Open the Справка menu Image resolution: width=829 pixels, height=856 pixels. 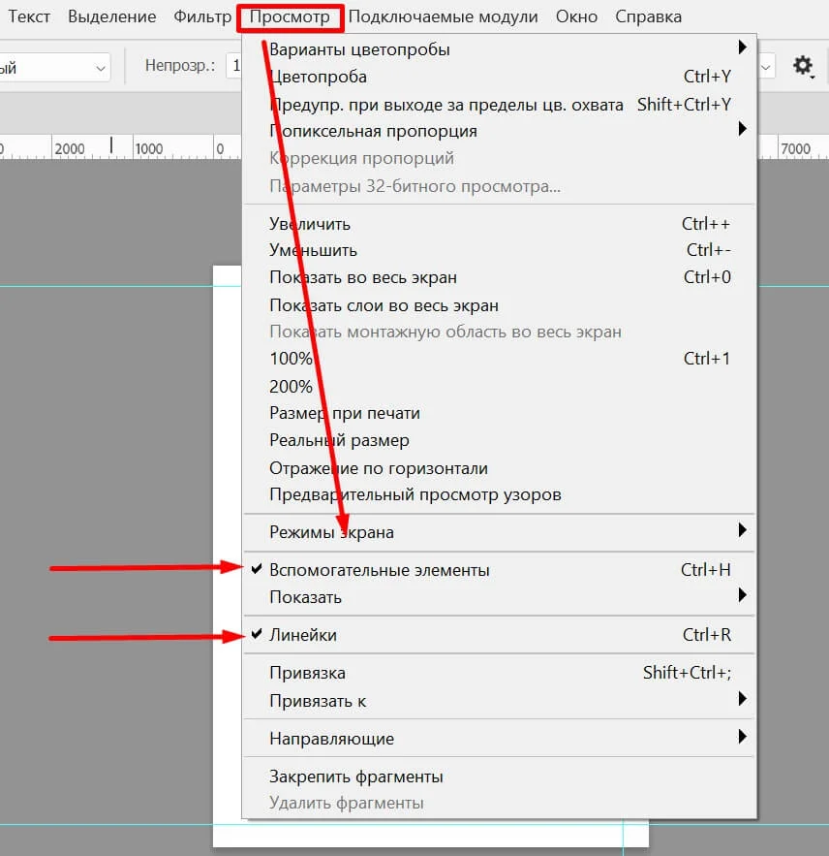click(x=649, y=16)
